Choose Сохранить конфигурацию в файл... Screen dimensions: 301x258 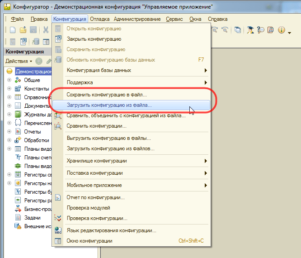pyautogui.click(x=132, y=95)
